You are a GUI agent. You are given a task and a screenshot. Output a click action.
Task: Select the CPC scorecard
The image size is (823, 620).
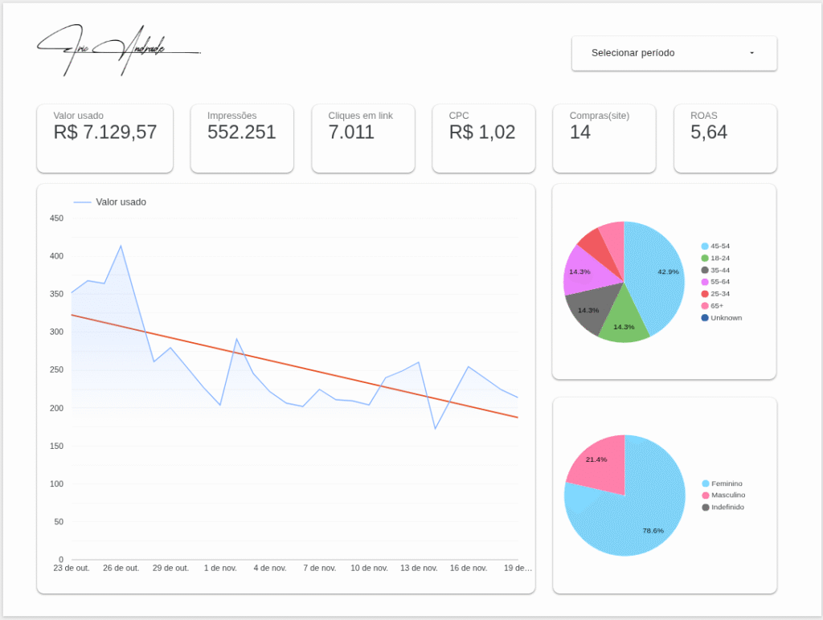click(x=483, y=137)
